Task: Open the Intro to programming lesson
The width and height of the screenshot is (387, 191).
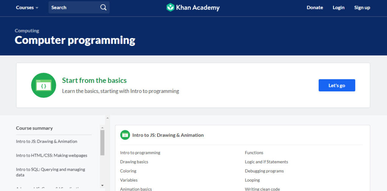Action: [140, 152]
